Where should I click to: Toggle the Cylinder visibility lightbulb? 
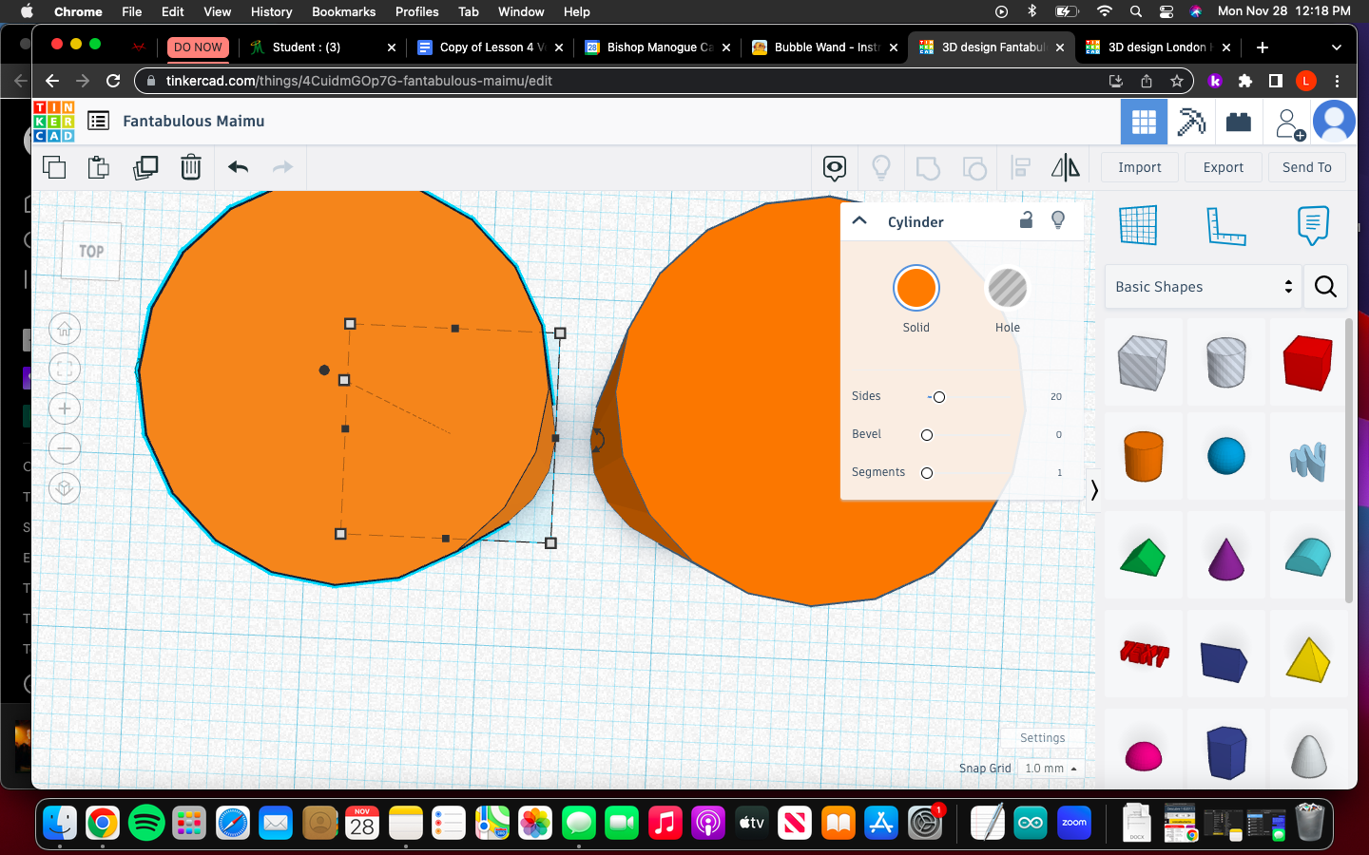click(1058, 220)
